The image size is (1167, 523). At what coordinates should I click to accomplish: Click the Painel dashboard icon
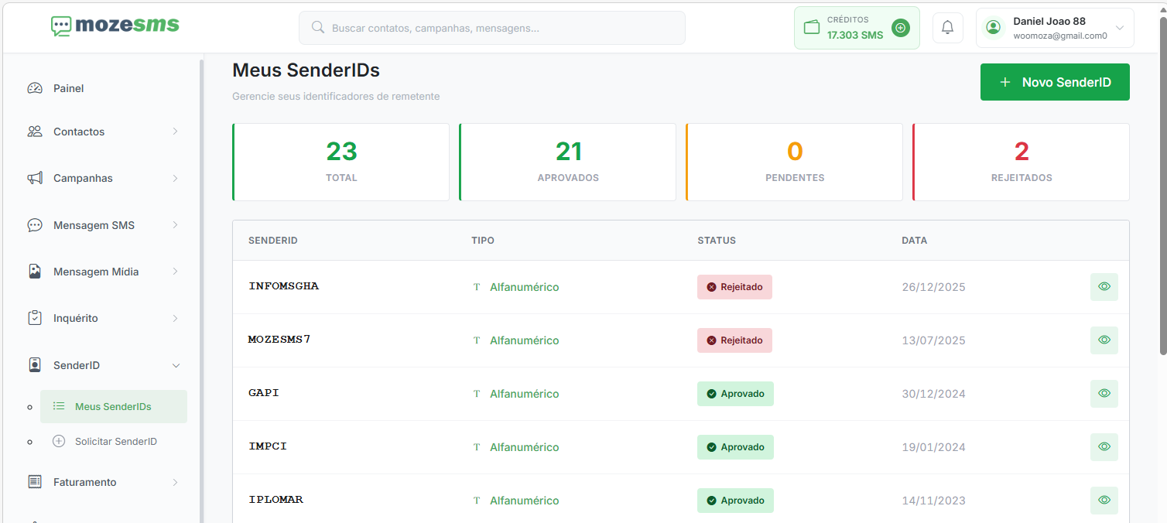[35, 88]
